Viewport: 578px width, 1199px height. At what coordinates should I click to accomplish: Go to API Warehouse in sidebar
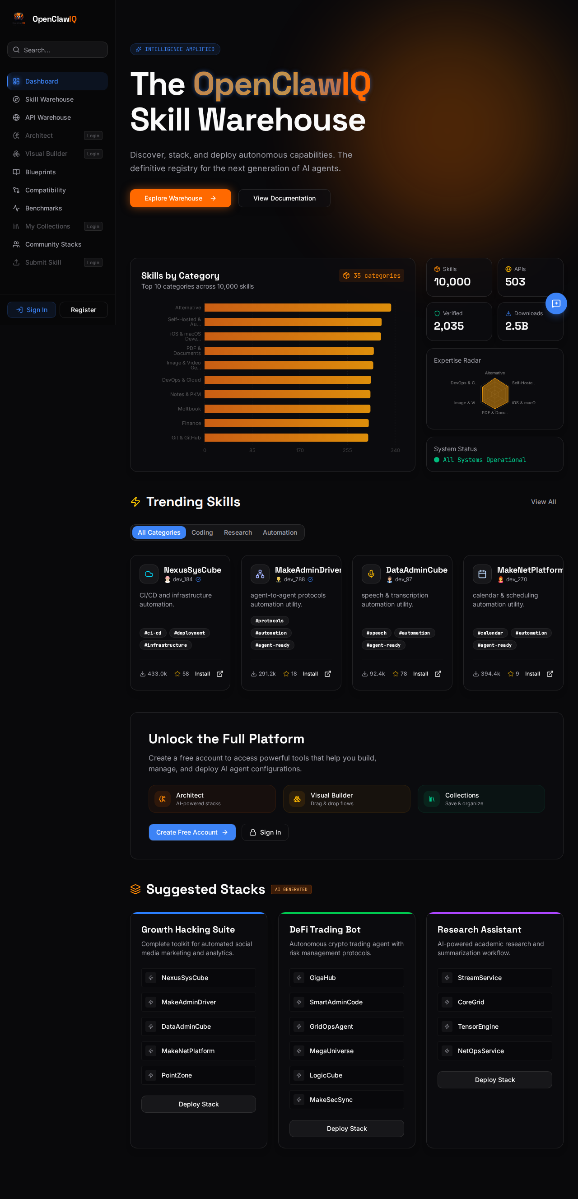(58, 117)
